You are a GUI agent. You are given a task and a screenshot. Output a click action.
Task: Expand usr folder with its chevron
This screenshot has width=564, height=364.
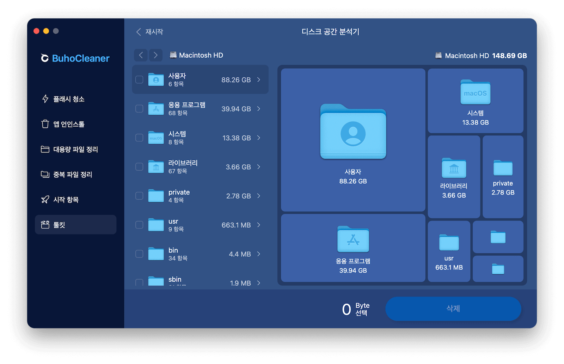pyautogui.click(x=259, y=225)
